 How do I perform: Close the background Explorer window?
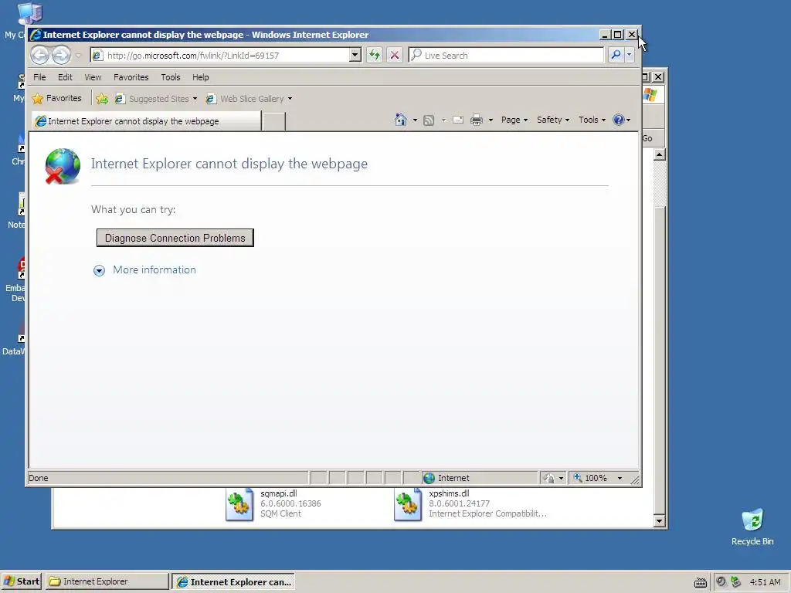click(x=658, y=77)
